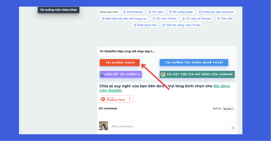
Task: Click the Chrome logo icon on green button
Action: (163, 74)
